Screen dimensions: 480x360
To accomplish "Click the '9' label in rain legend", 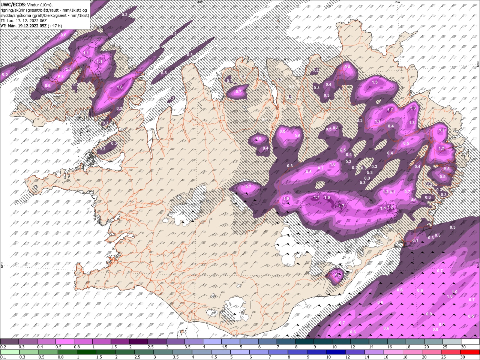I will [x=309, y=357].
